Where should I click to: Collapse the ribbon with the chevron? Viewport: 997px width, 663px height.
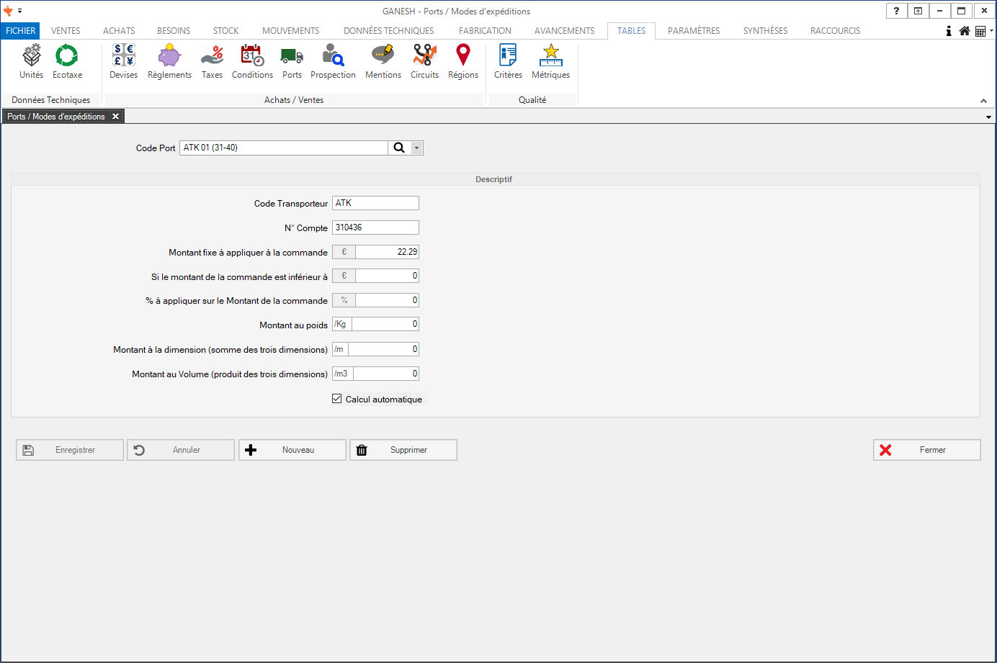pyautogui.click(x=983, y=101)
